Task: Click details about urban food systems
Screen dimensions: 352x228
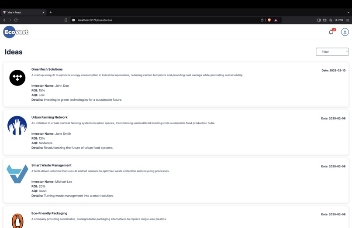Action: click(72, 148)
